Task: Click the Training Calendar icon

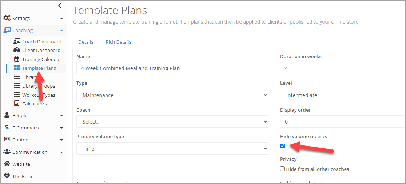Action: 17,59
